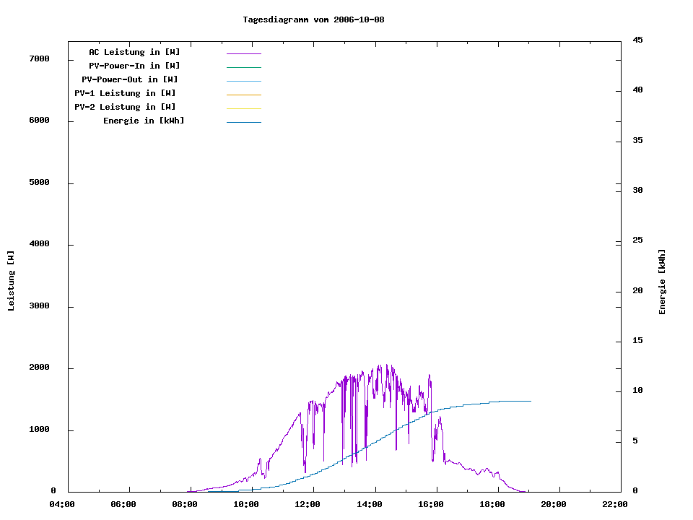Select the "PV-2 Leistung in [W]" legend entry
The height and width of the screenshot is (520, 693).
[x=125, y=107]
